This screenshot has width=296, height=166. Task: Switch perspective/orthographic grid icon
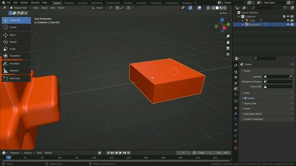coord(228,54)
